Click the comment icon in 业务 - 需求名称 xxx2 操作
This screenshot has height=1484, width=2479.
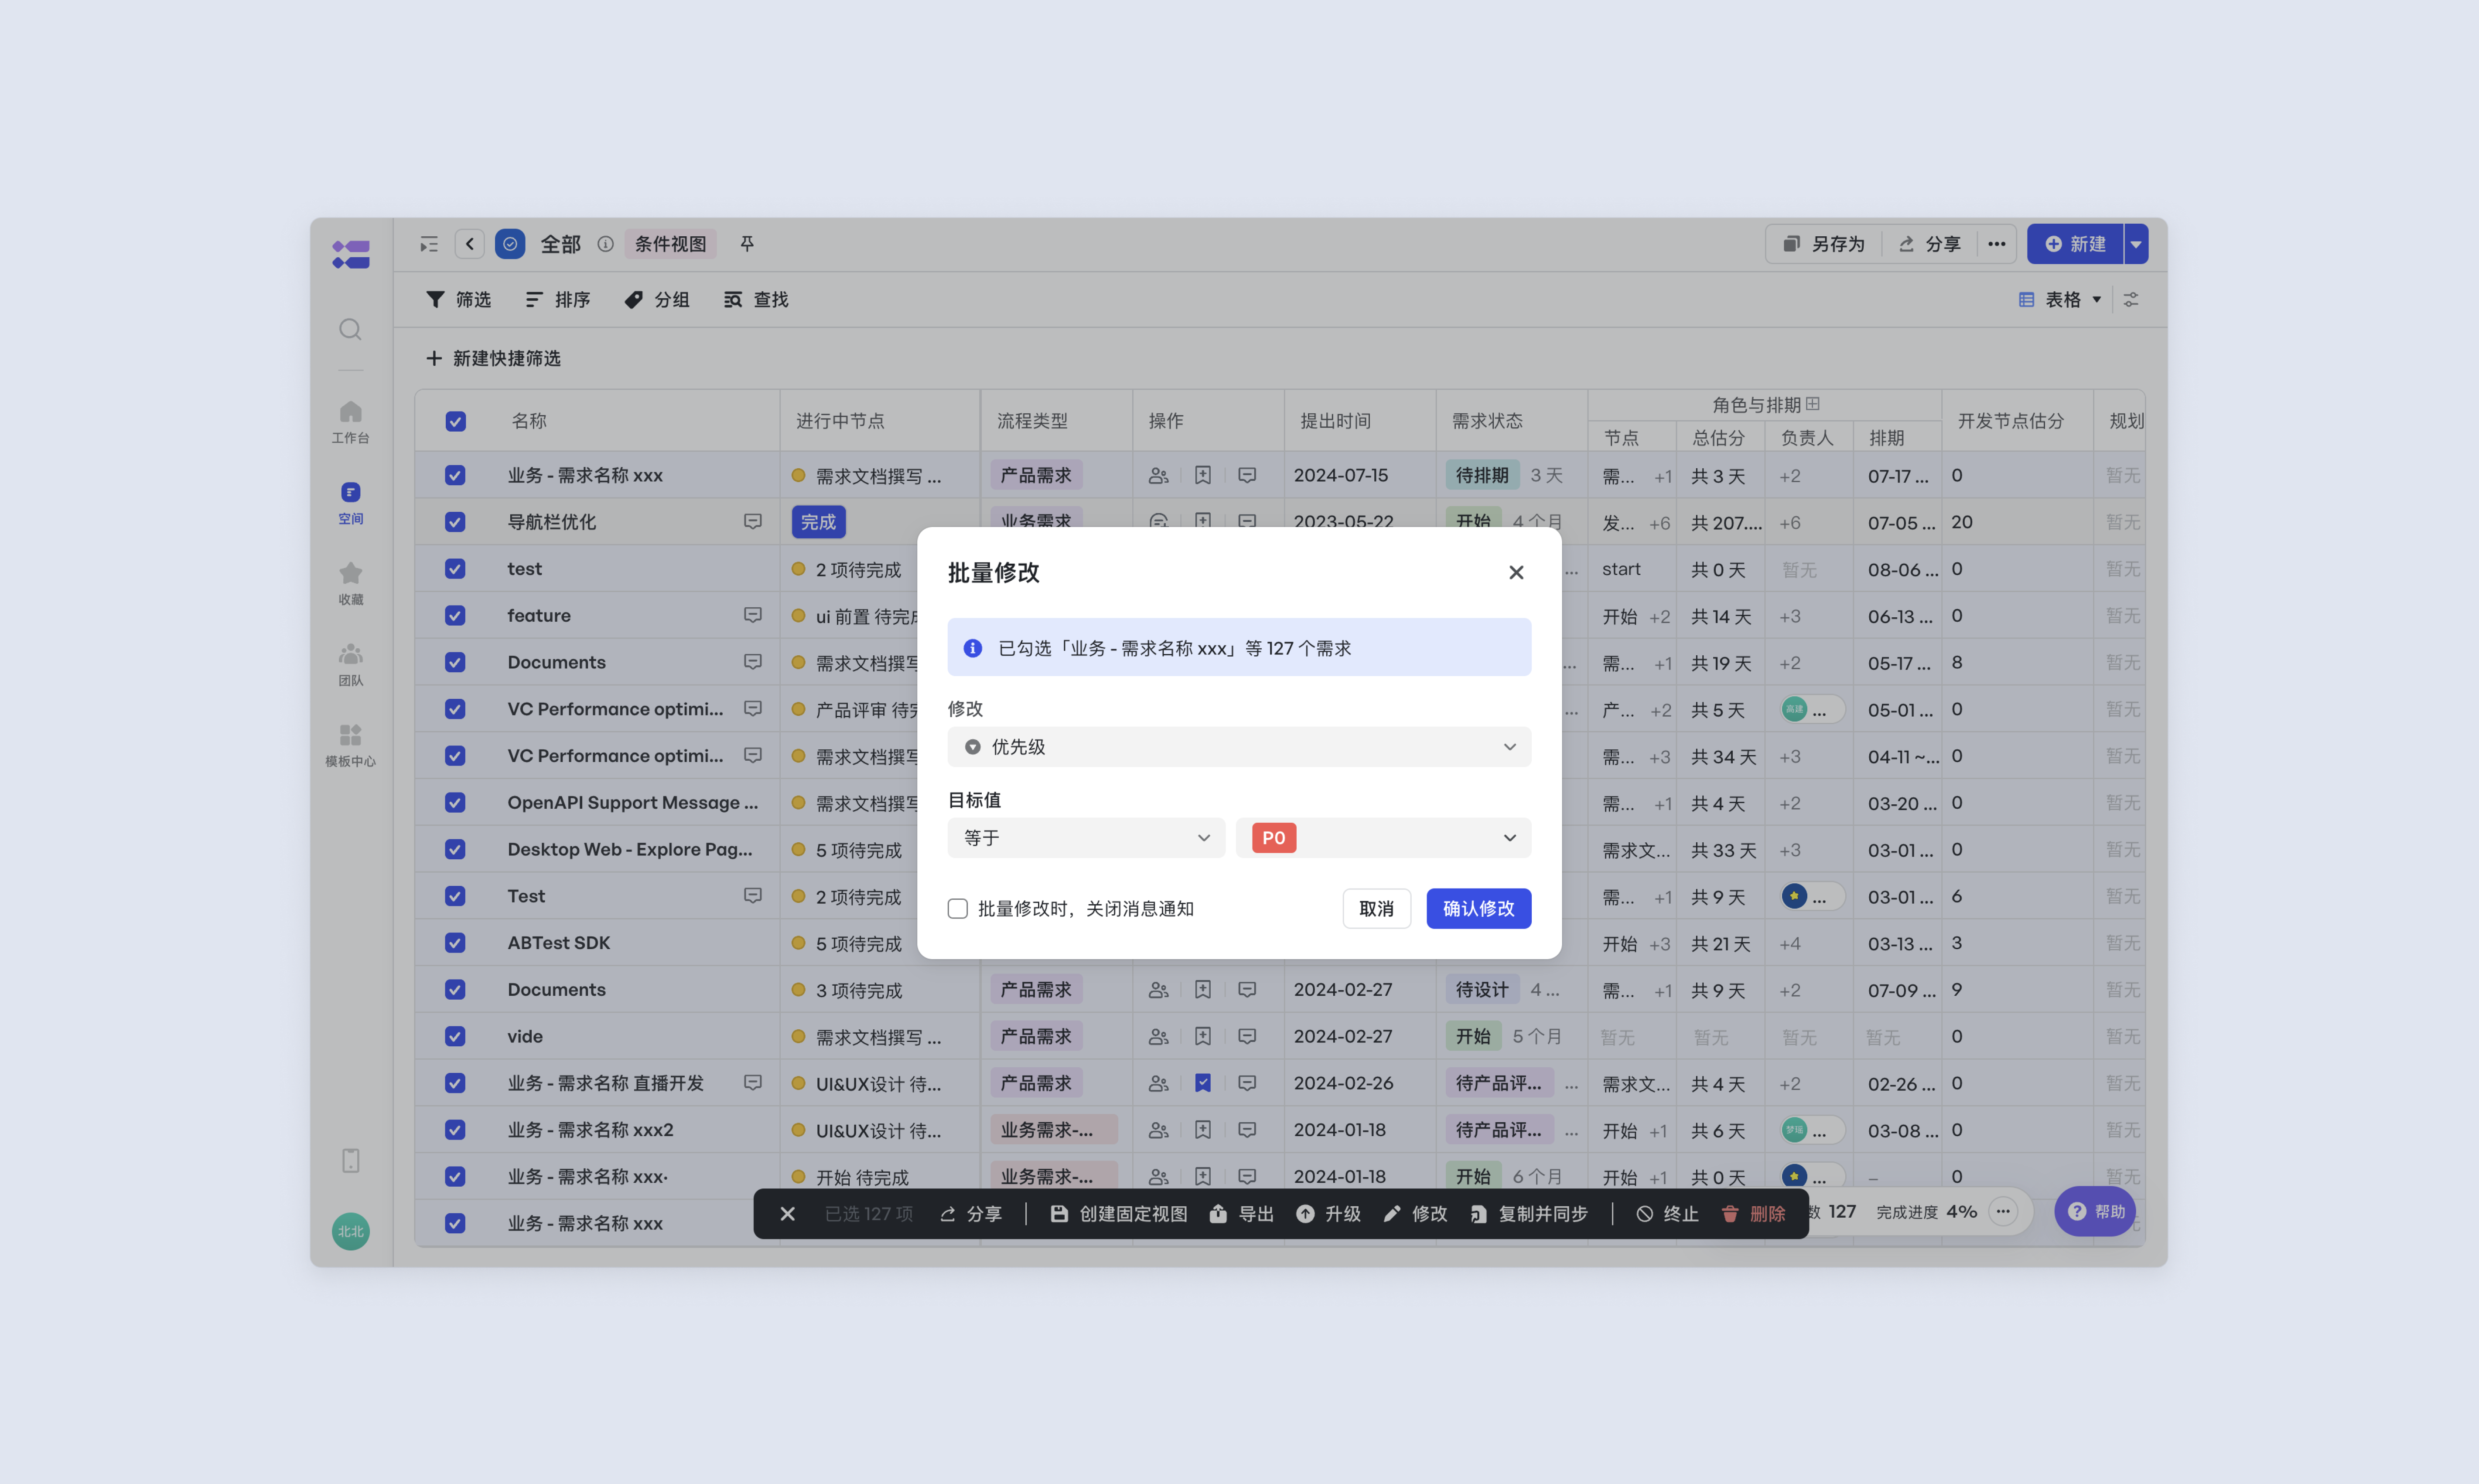click(1246, 1130)
